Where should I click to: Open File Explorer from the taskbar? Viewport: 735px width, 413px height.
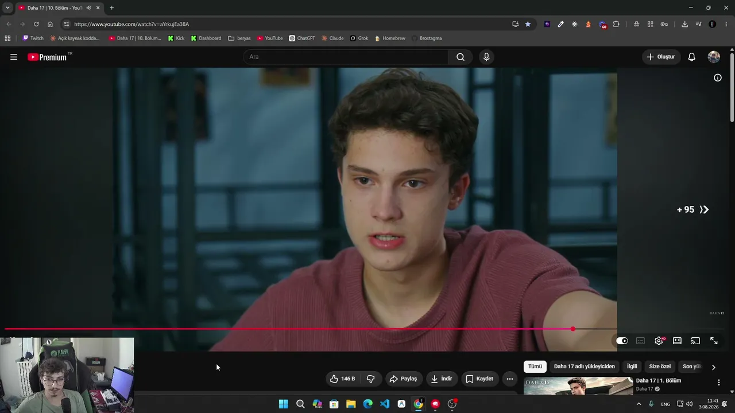click(351, 404)
